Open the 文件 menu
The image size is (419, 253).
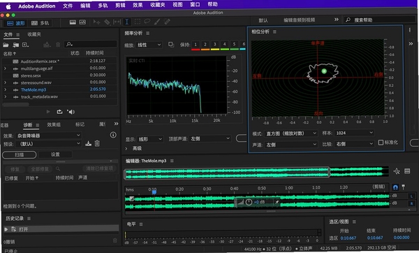[x=68, y=6]
